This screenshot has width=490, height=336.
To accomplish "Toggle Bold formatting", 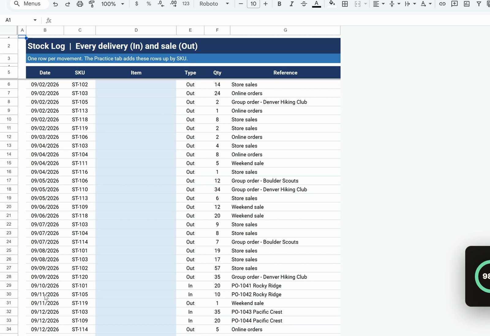I will 279,4.
